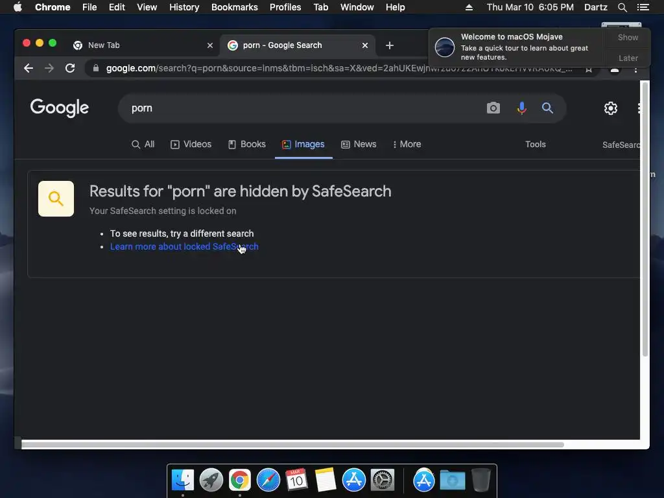This screenshot has height=498, width=664.
Task: Click the yellow search icon in results notice
Action: tap(56, 198)
